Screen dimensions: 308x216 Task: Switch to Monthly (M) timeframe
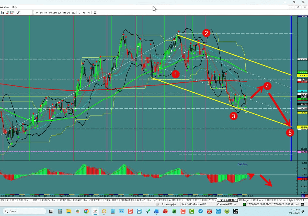[x=89, y=13]
